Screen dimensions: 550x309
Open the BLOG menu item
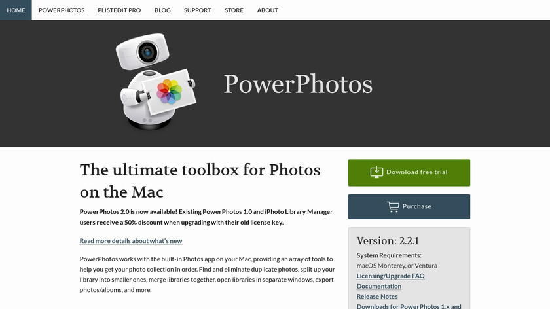[162, 10]
